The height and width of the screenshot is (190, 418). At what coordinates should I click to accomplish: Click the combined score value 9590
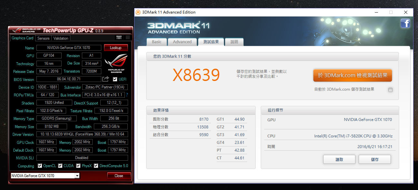[x=204, y=135]
